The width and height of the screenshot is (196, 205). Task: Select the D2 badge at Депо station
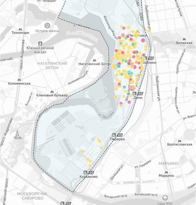(140, 93)
